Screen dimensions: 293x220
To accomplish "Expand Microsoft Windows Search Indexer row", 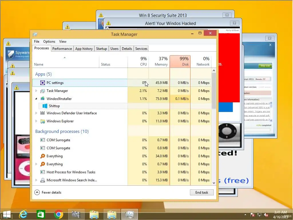I will click(x=36, y=180).
